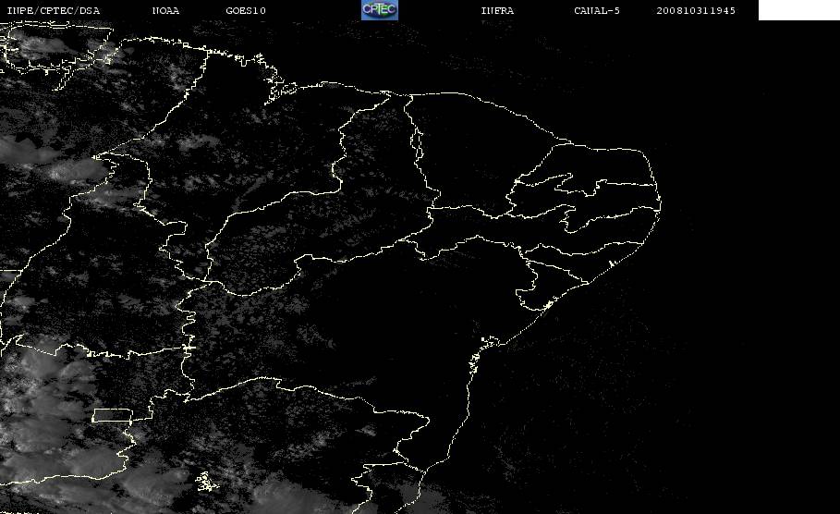Click the easternmost tip of the Brazilian coastline
The height and width of the screenshot is (514, 840).
[660, 203]
